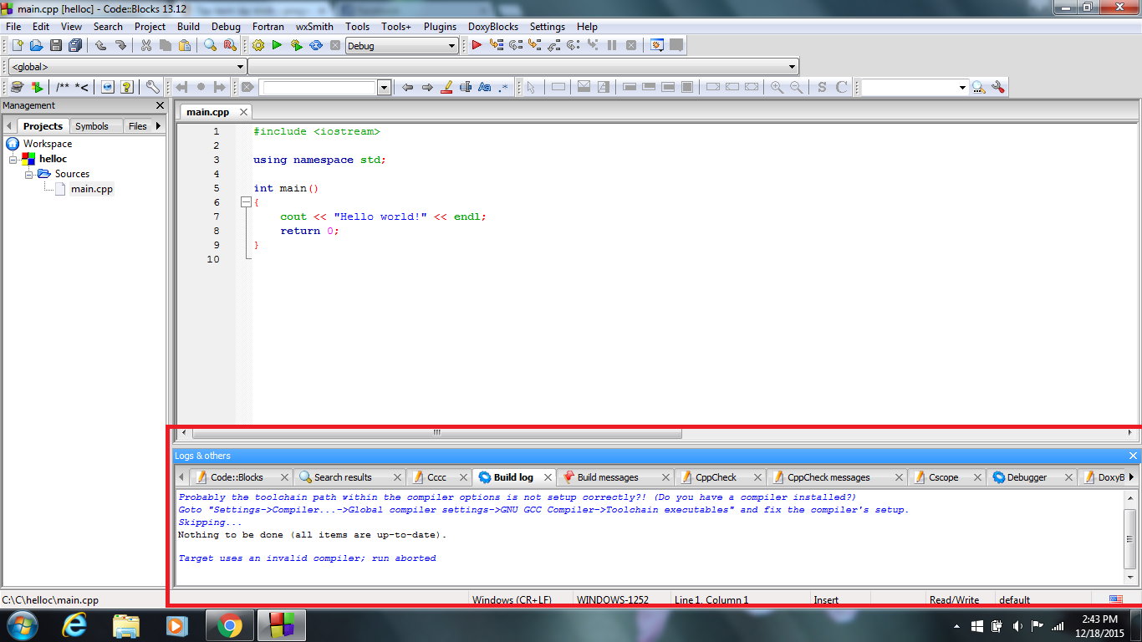Close the Logs & others panel

(1133, 456)
